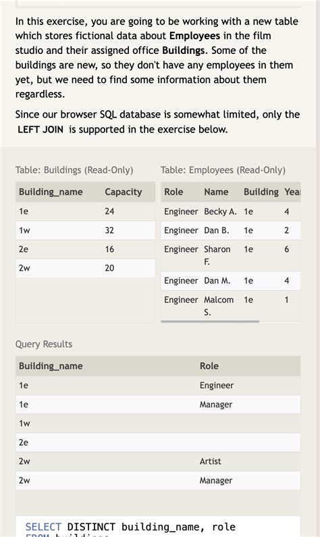
Task: Click the Dan M. employee row
Action: tap(231, 281)
